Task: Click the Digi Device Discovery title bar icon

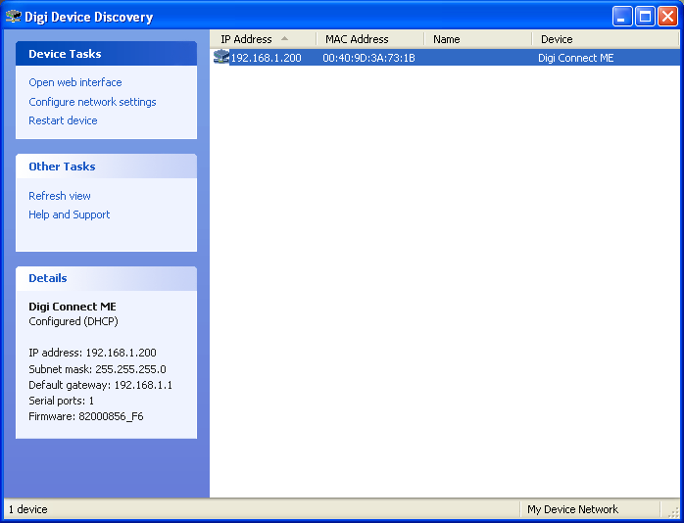Action: tap(13, 17)
